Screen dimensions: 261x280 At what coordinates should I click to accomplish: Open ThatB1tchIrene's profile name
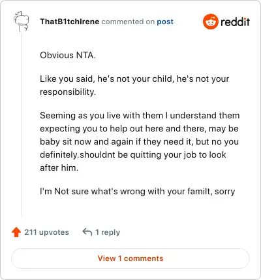coord(70,22)
